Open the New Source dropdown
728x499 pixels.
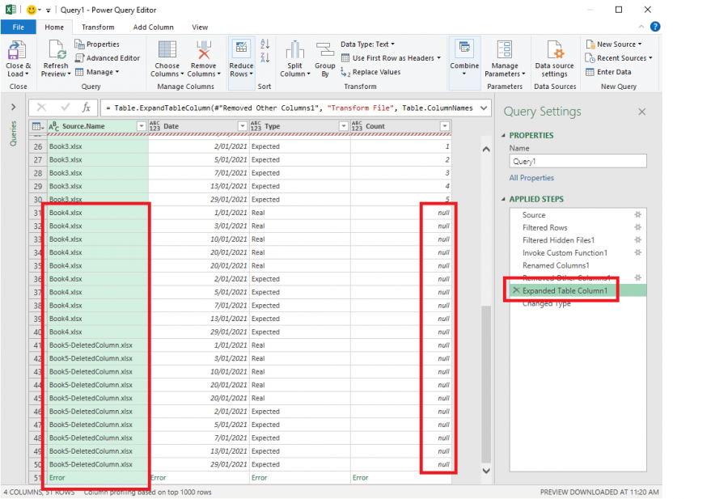click(x=614, y=44)
